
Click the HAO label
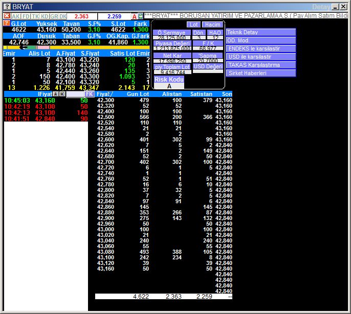[x=215, y=33]
